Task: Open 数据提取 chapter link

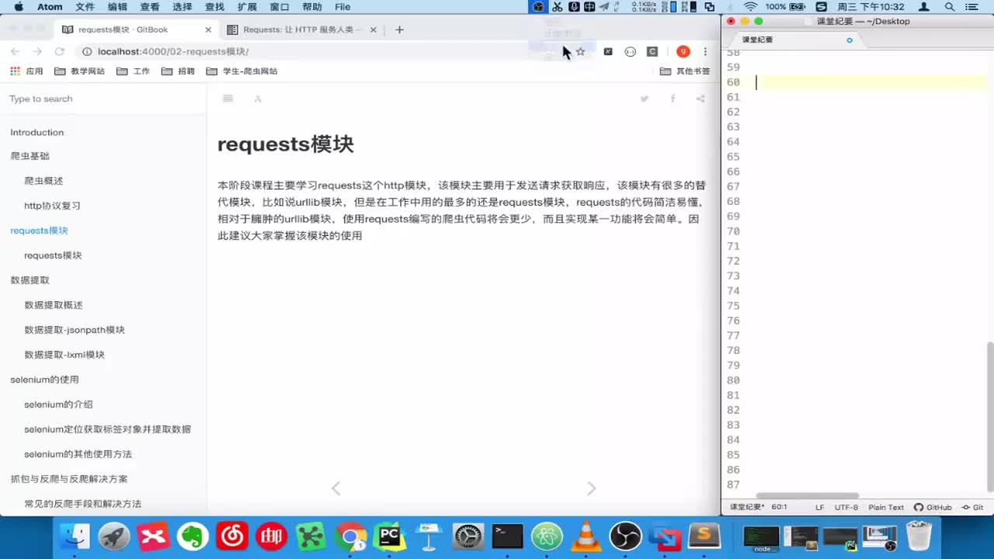Action: 30,280
